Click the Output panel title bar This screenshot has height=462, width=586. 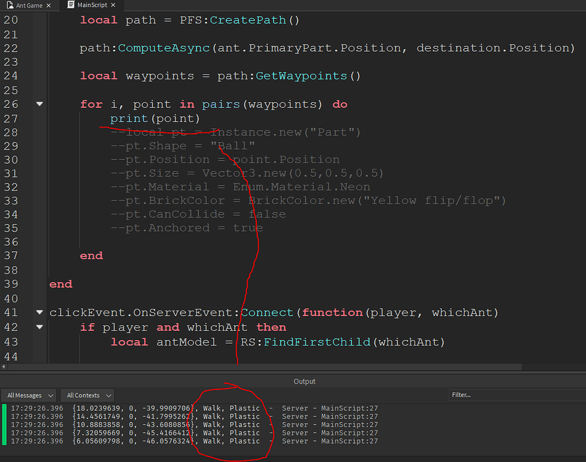click(x=304, y=381)
